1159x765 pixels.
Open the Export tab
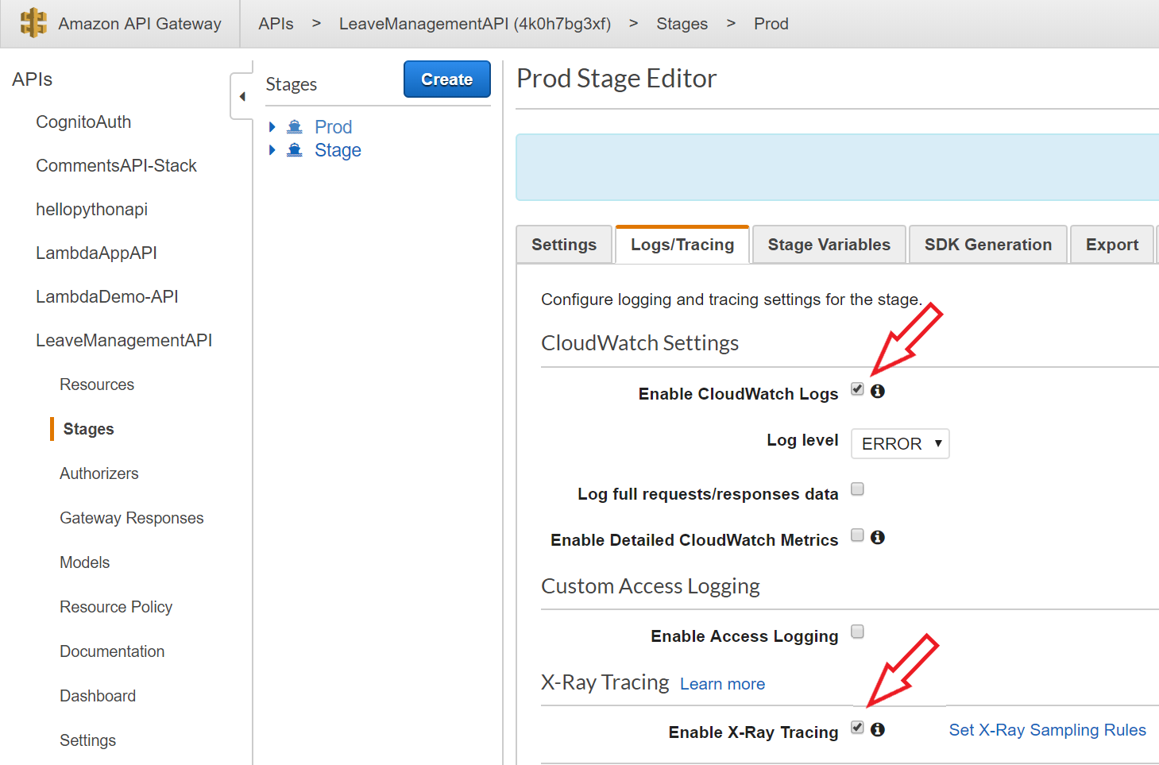click(x=1112, y=245)
